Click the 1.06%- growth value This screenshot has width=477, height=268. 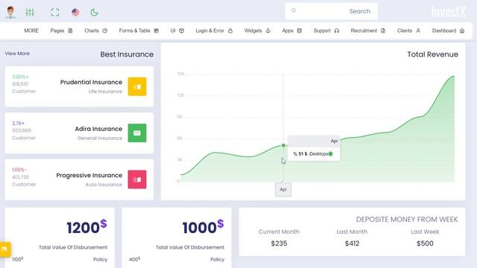coord(19,170)
